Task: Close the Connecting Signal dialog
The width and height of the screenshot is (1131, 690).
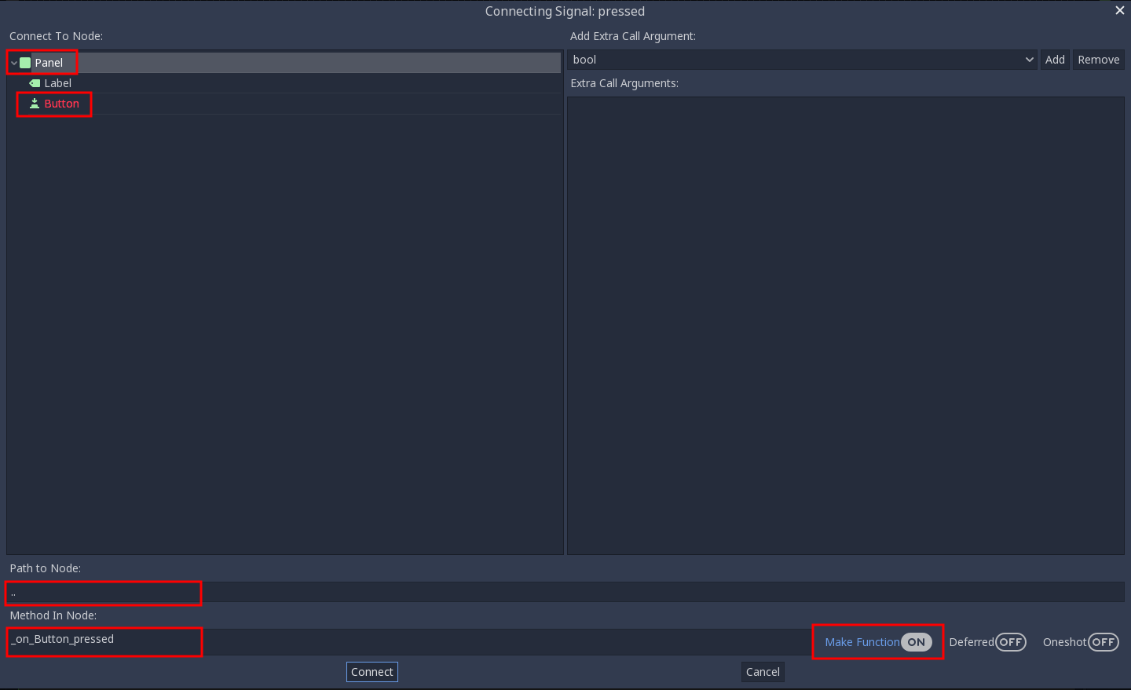Action: coord(1119,10)
